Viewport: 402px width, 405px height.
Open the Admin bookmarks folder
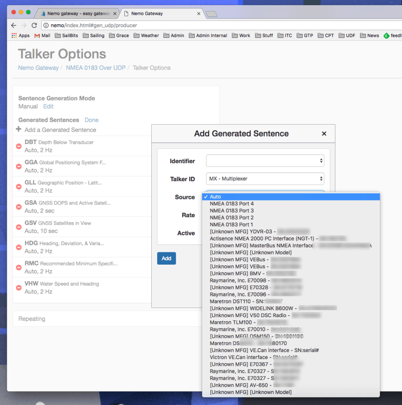(x=174, y=35)
